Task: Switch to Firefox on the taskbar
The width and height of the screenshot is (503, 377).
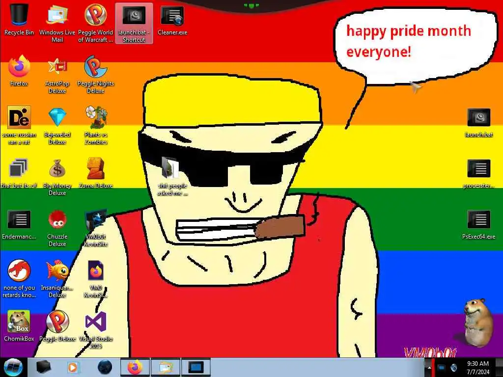Action: tap(135, 367)
